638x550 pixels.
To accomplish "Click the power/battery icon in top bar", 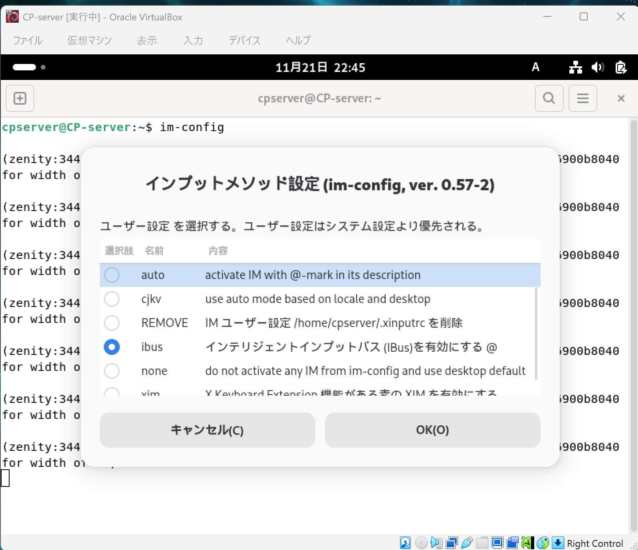I will pos(621,67).
